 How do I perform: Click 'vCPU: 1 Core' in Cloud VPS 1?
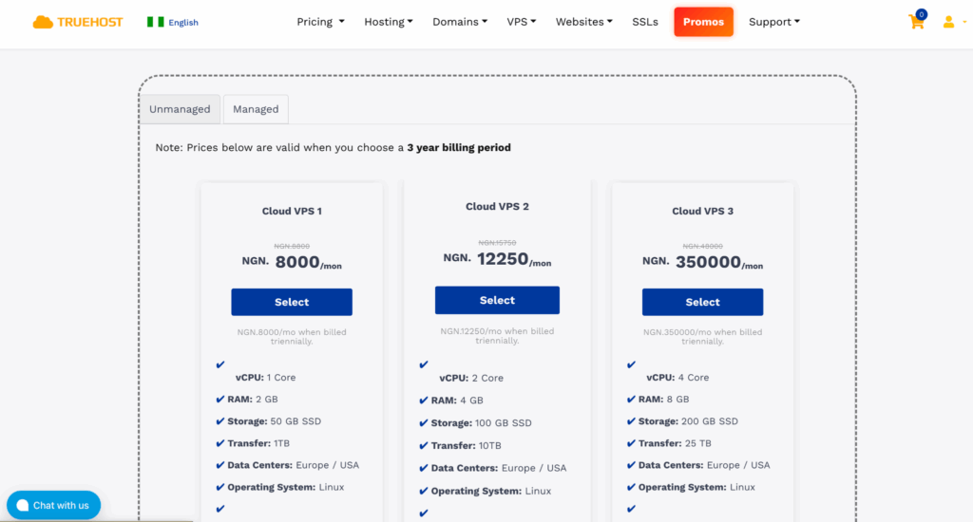coord(266,378)
